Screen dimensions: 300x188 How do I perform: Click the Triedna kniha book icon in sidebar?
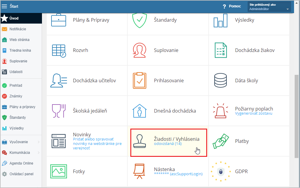click(4, 50)
